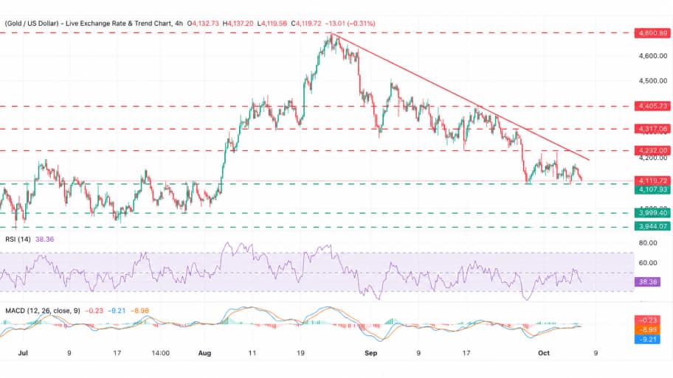Select the 3,944.07 green price tag
Viewport: 673px width, 378px height.
click(x=652, y=226)
